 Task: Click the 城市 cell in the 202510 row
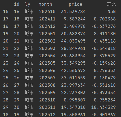[29, 100]
